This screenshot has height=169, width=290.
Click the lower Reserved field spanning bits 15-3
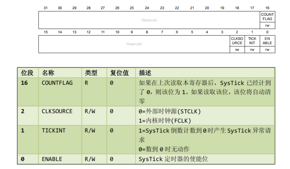(x=134, y=44)
